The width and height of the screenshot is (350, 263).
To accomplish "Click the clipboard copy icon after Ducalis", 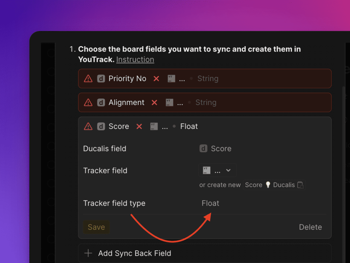I will coord(300,185).
